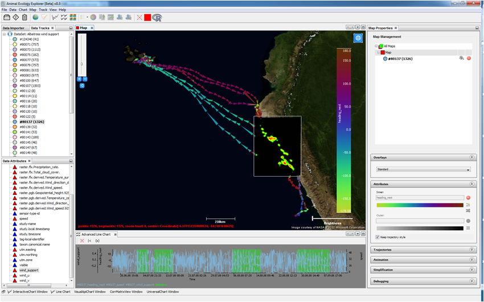Select track #80107 (1503) in Data Tracks
The image size is (484, 302).
tap(30, 85)
